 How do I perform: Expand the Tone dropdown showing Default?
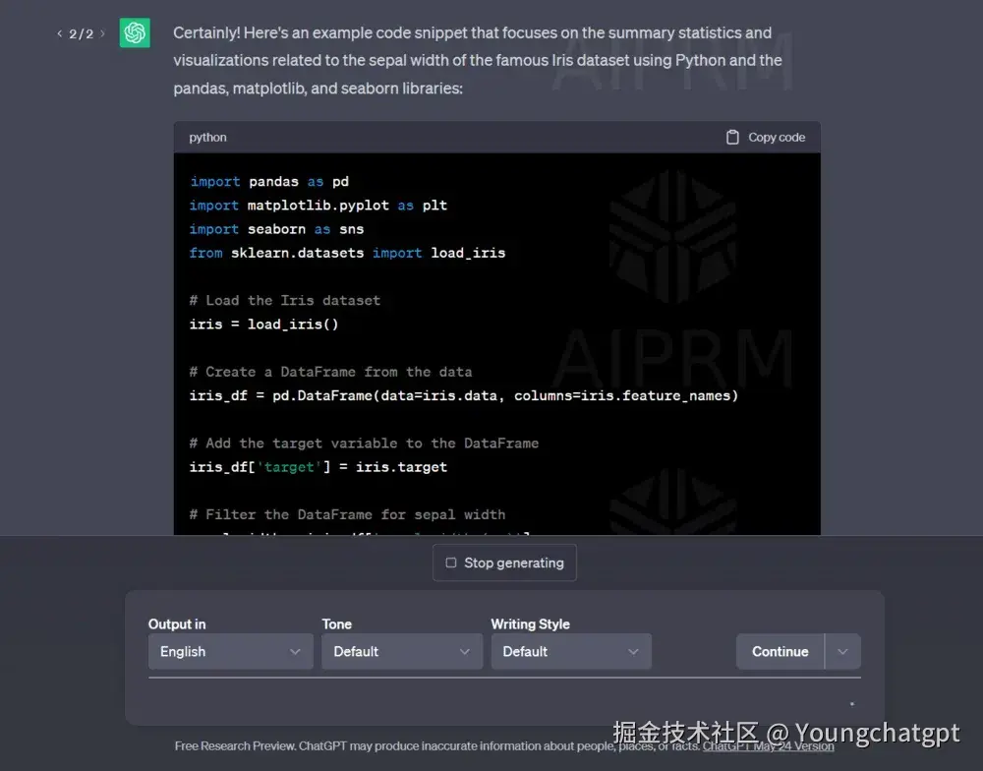pos(401,651)
